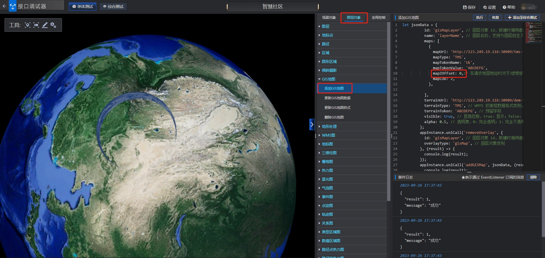545x258 pixels.
Task: Select the frame-focus tool icon
Action: (x=36, y=25)
